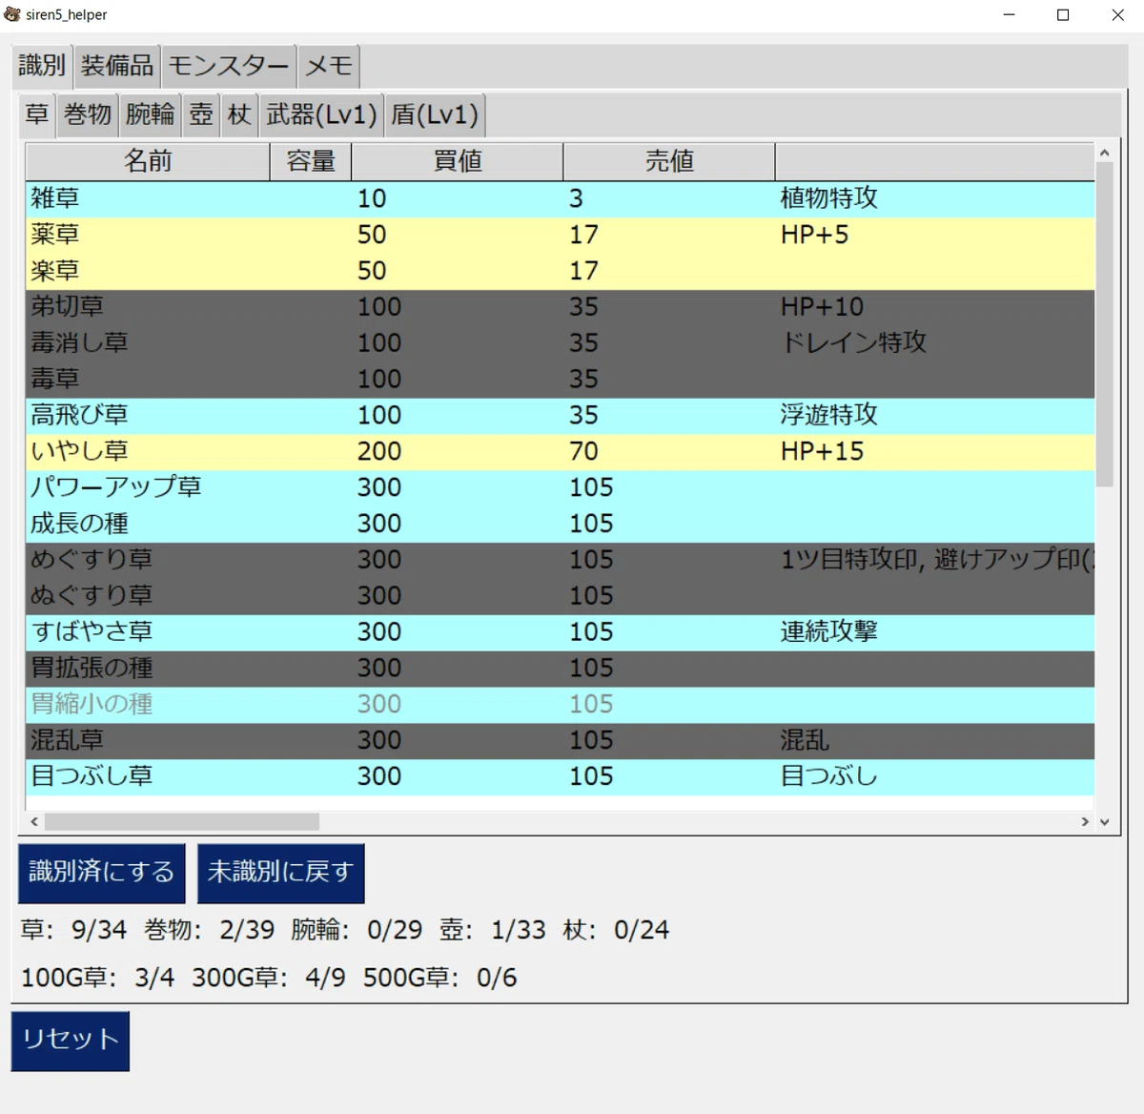Viewport: 1144px width, 1114px height.
Task: Open the モンスター tab
Action: tap(229, 66)
